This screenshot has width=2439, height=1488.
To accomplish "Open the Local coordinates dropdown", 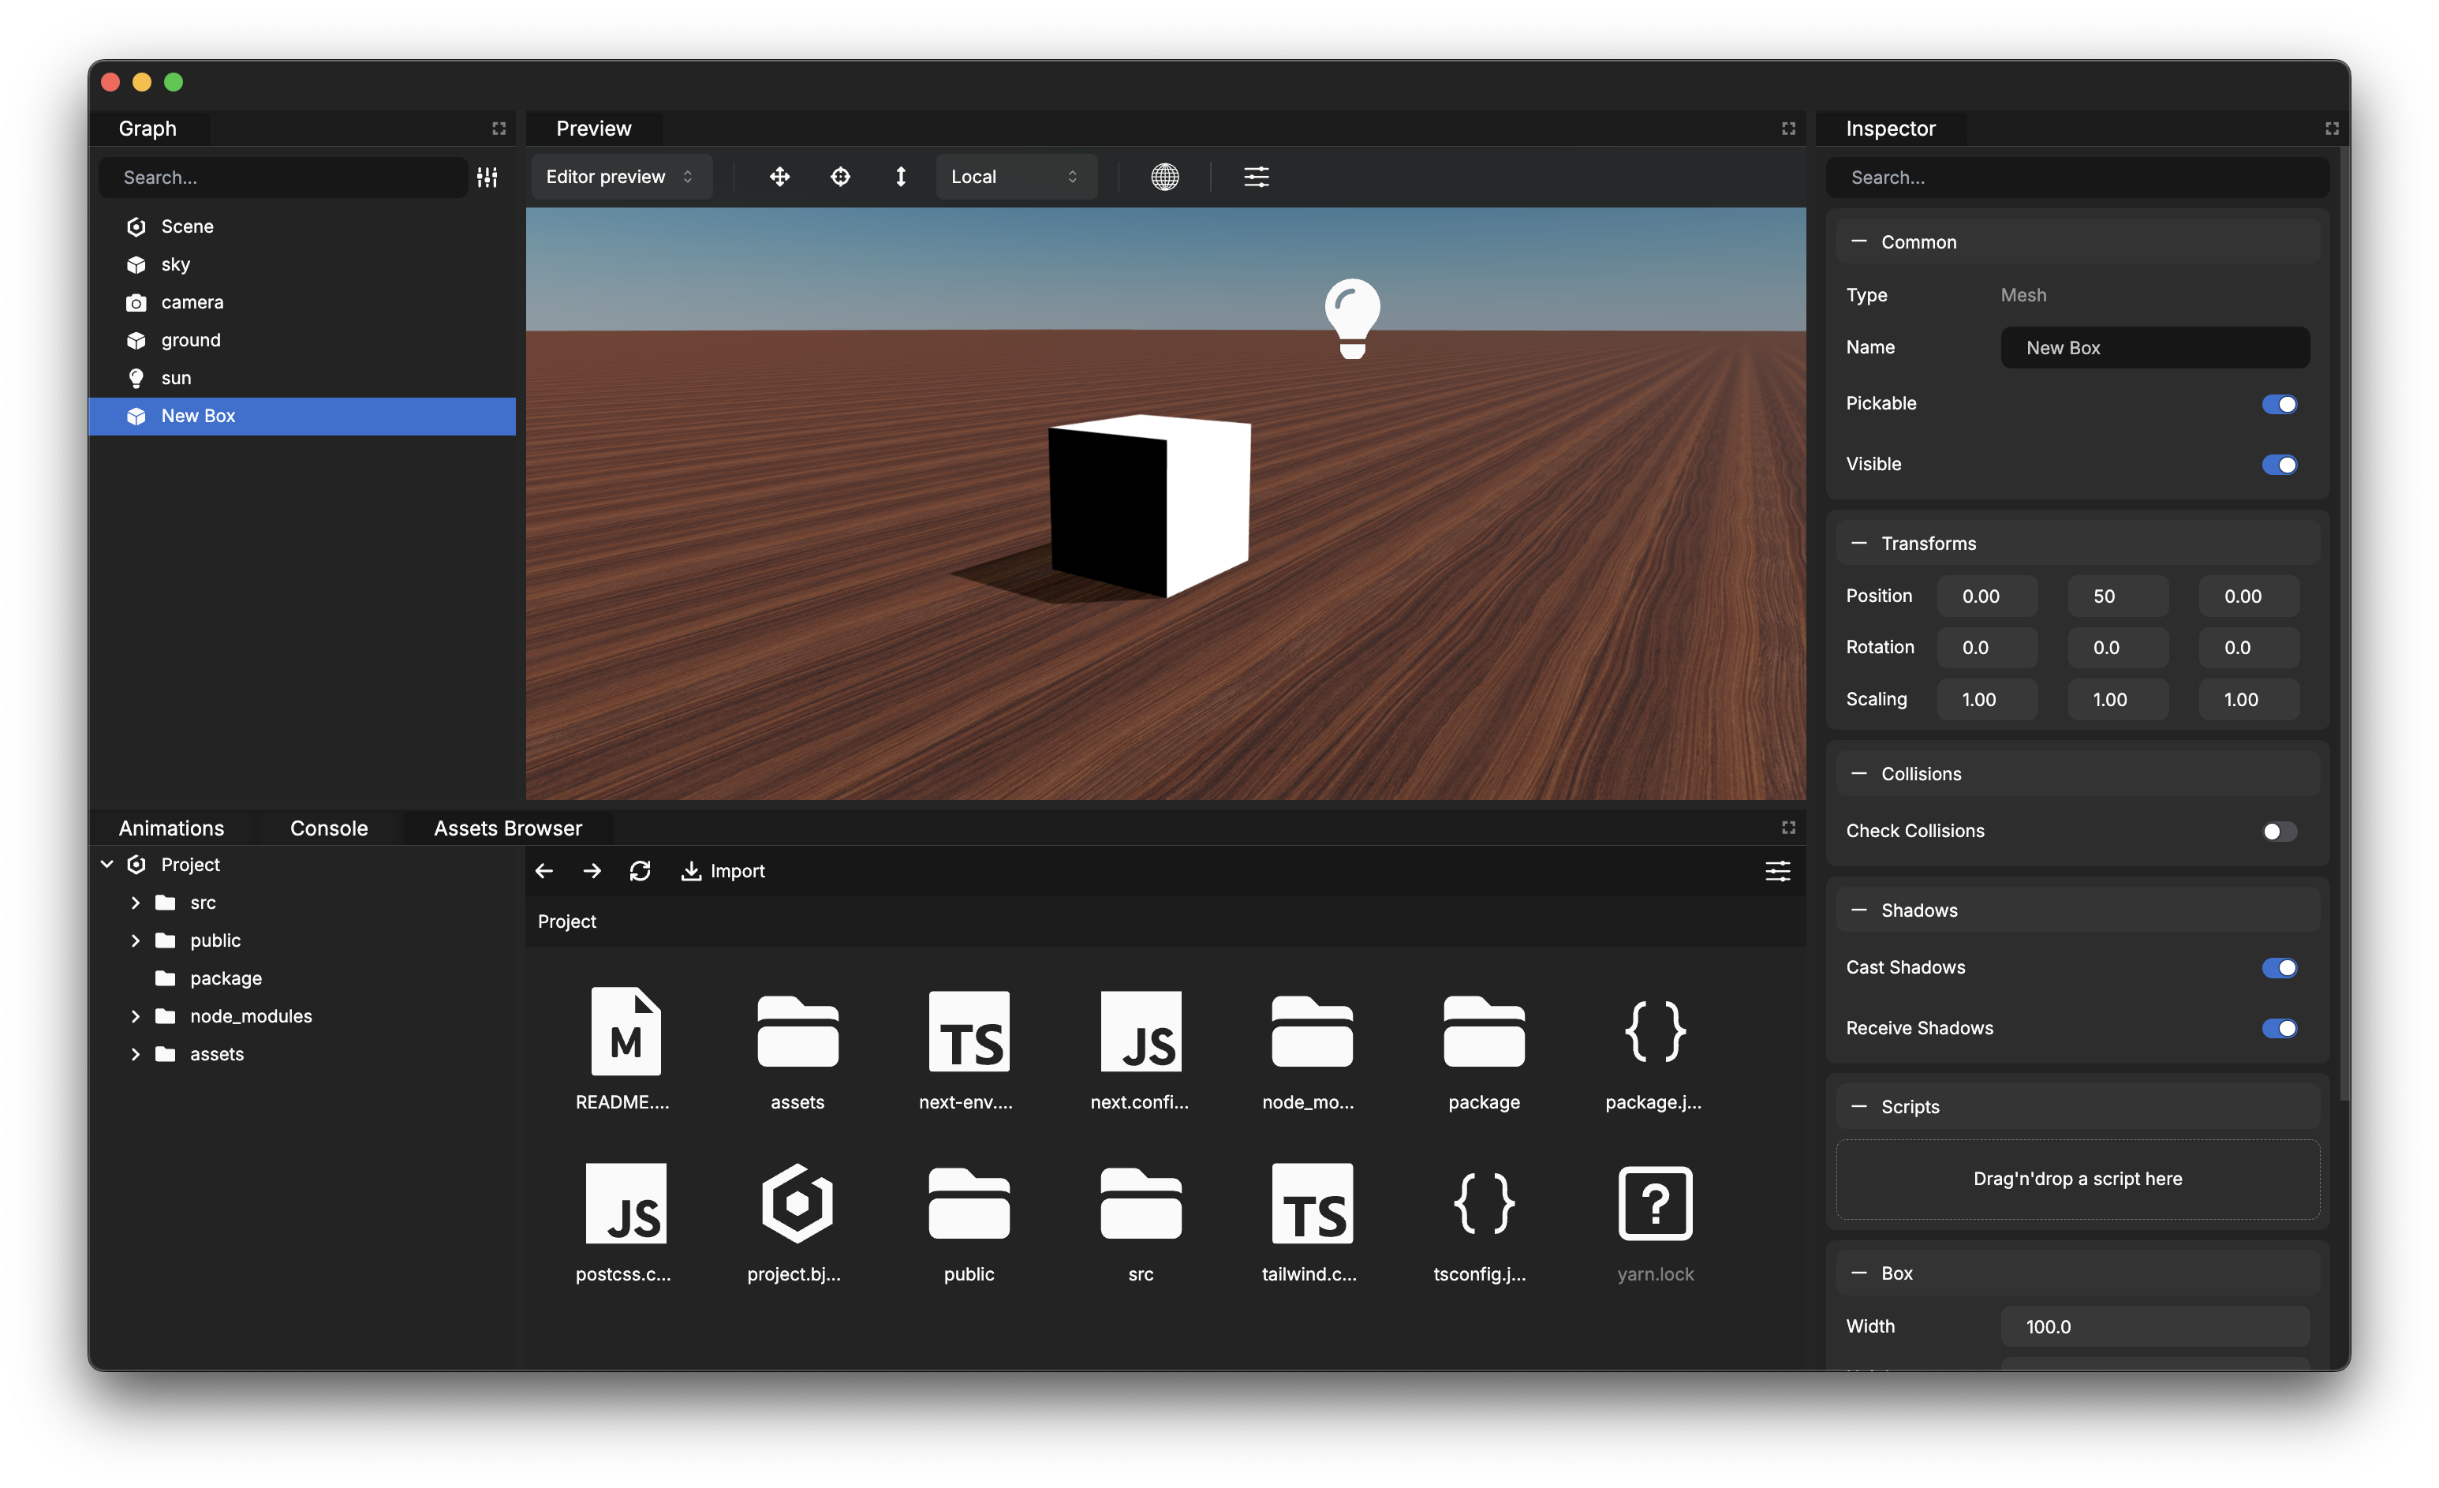I will point(1014,178).
